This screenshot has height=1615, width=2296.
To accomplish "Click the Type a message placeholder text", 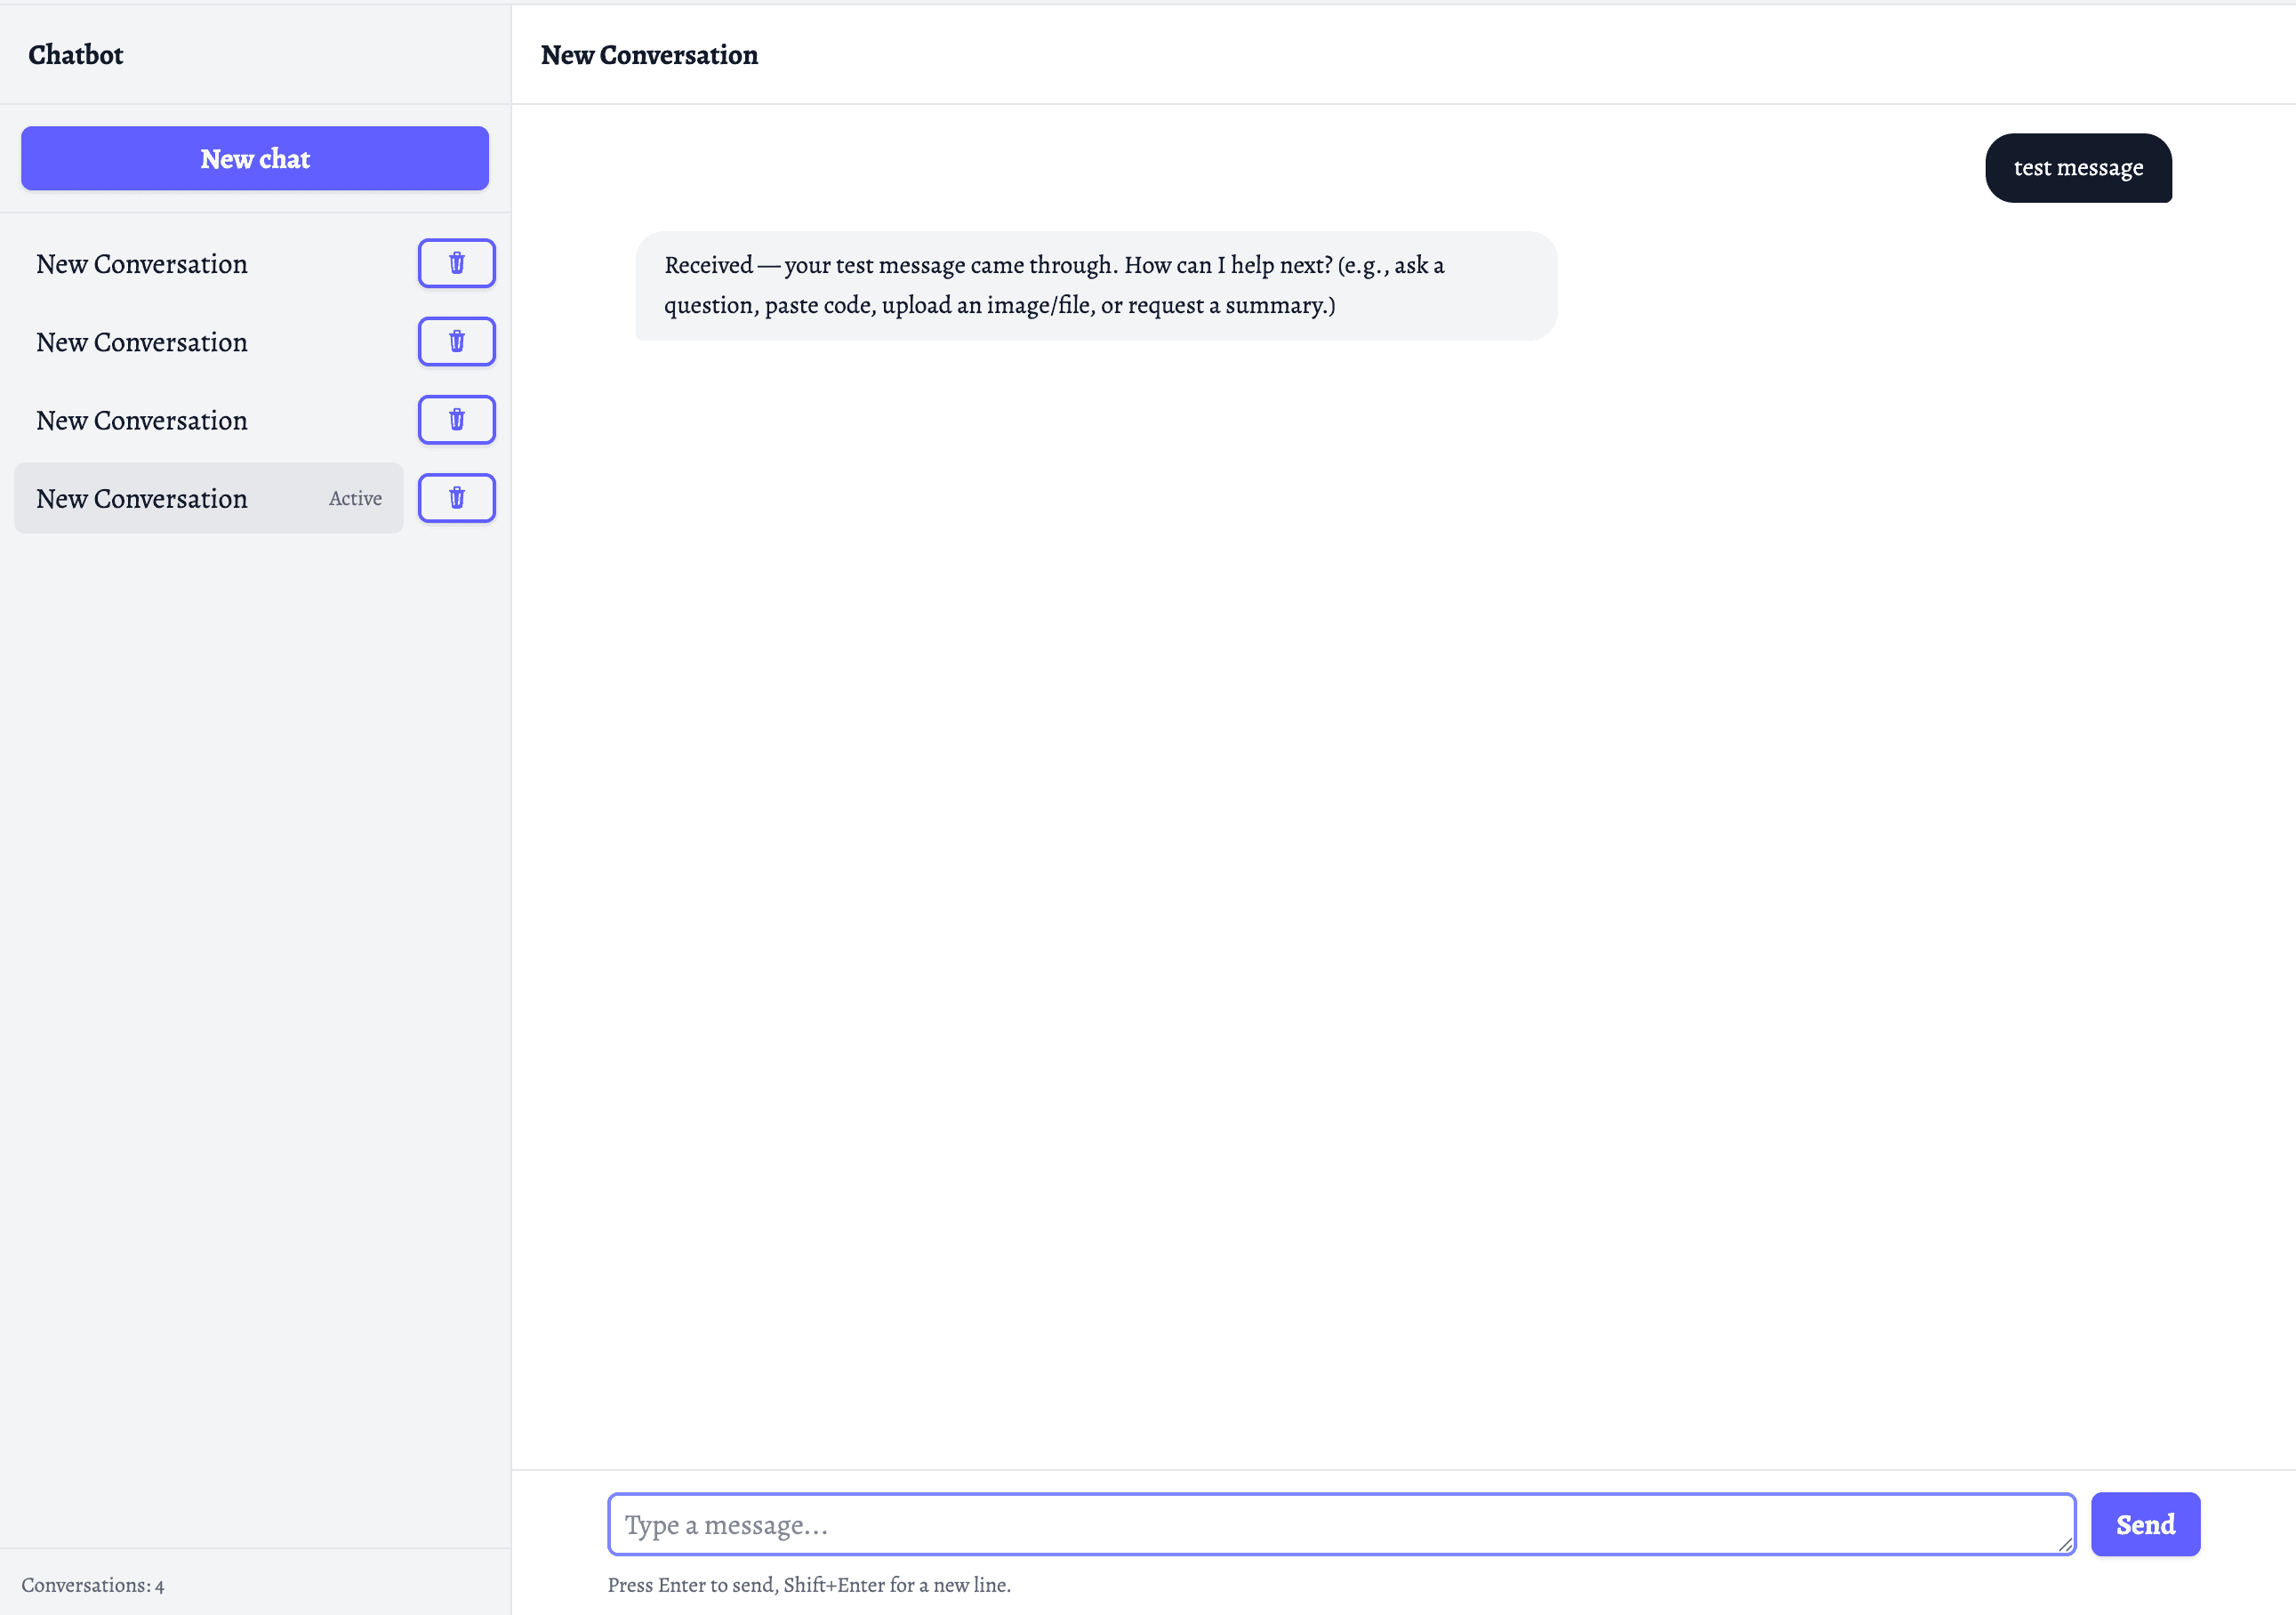I will click(x=727, y=1523).
